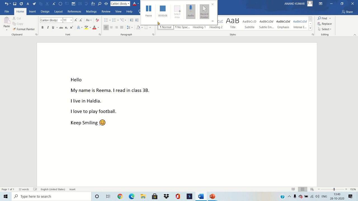Open the File tab

7,11
